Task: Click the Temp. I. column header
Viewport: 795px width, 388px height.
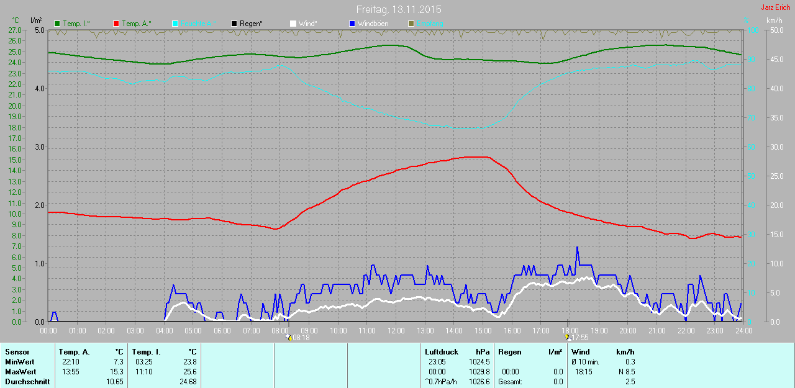Action: tap(147, 352)
